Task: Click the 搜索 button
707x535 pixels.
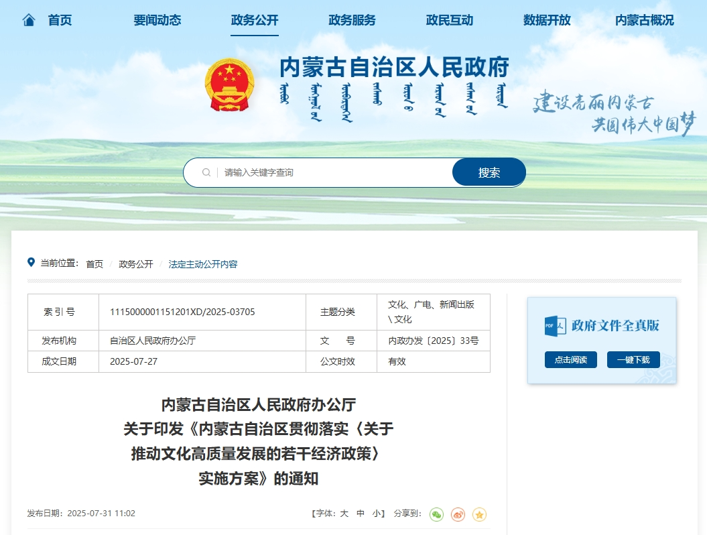Action: (x=489, y=172)
